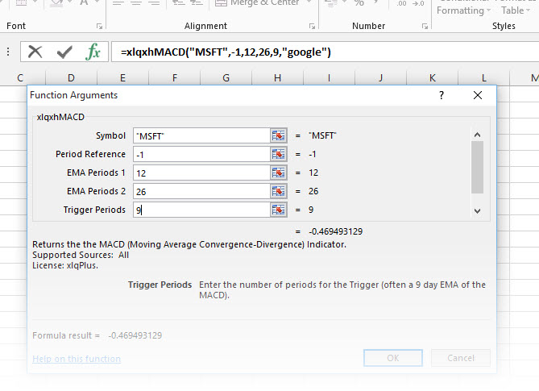Click range selector icon for Trigger Periods
This screenshot has height=391, width=539.
tap(279, 210)
